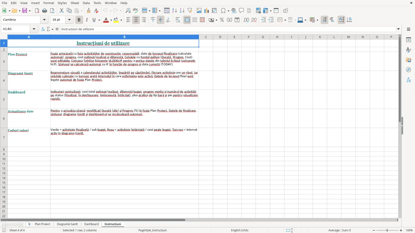This screenshot has height=233, width=415.
Task: Select column C header
Action: [x=206, y=37]
